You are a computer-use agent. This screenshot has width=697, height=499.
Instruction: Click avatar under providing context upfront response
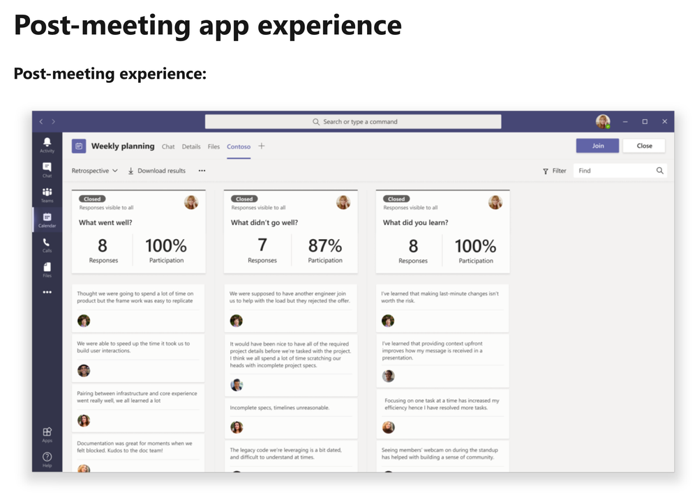tap(389, 376)
